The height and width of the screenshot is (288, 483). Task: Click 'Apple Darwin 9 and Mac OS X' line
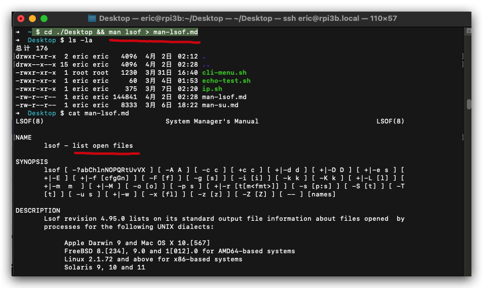click(137, 243)
